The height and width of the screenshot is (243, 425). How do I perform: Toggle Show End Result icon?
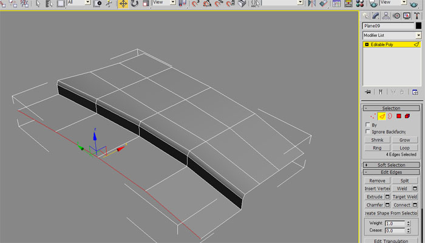[381, 92]
